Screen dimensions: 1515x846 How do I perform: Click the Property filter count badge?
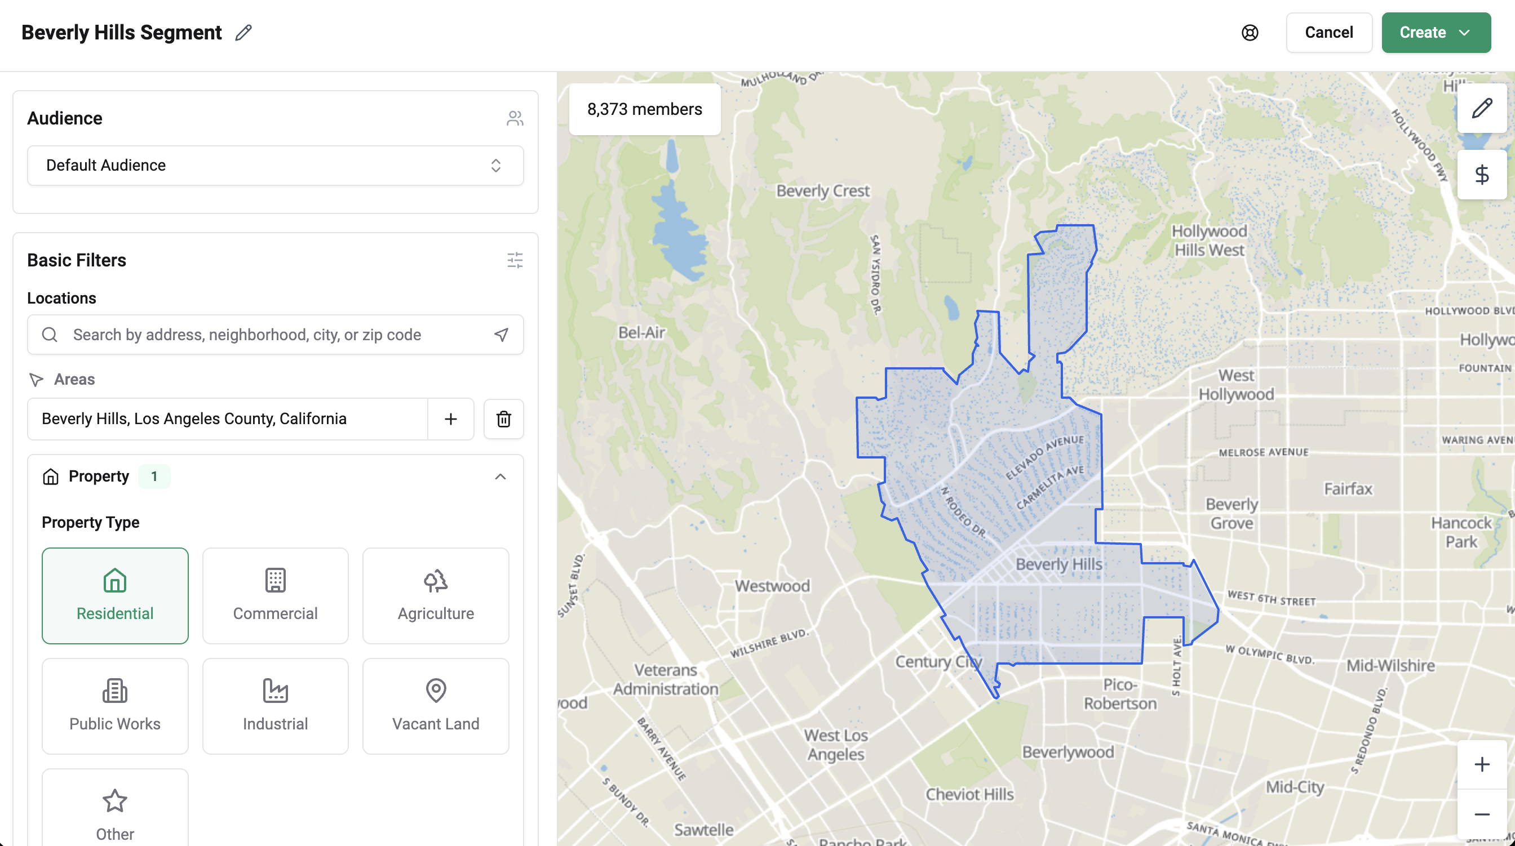pos(154,476)
